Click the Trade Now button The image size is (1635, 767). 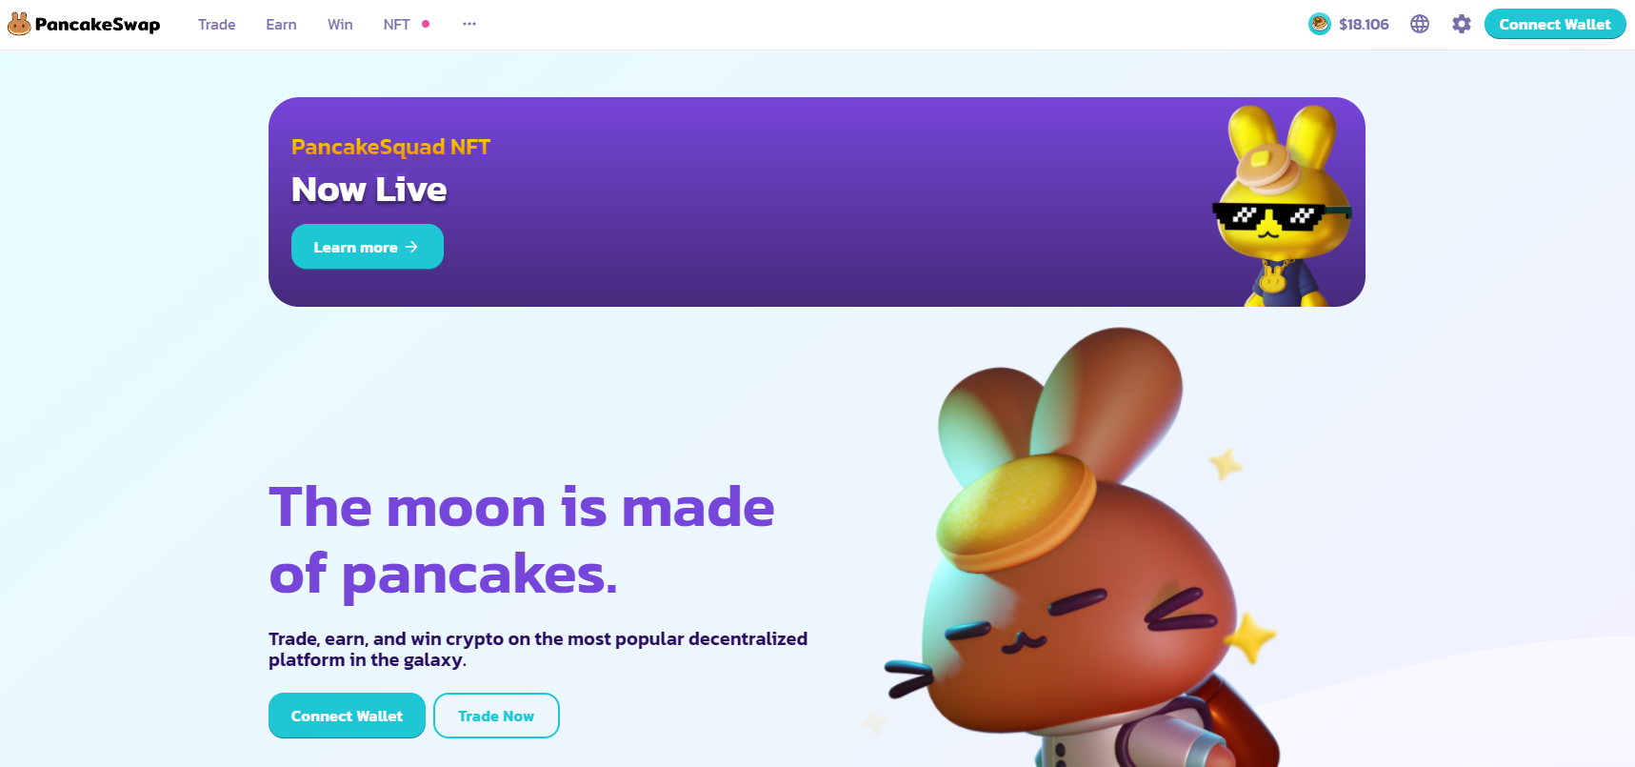pyautogui.click(x=496, y=716)
